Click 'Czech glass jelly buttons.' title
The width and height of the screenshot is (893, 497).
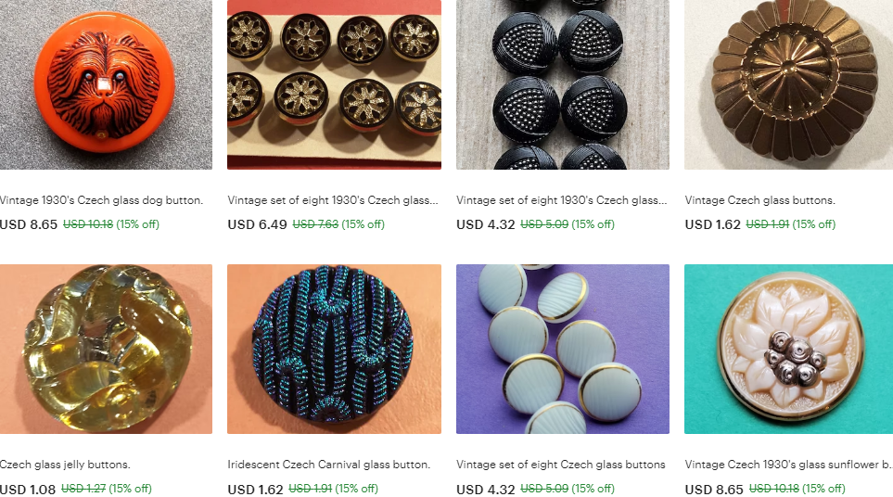(65, 465)
